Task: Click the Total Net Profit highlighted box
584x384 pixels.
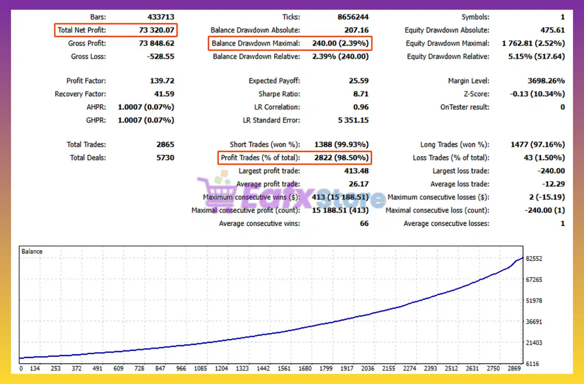Action: pos(115,31)
